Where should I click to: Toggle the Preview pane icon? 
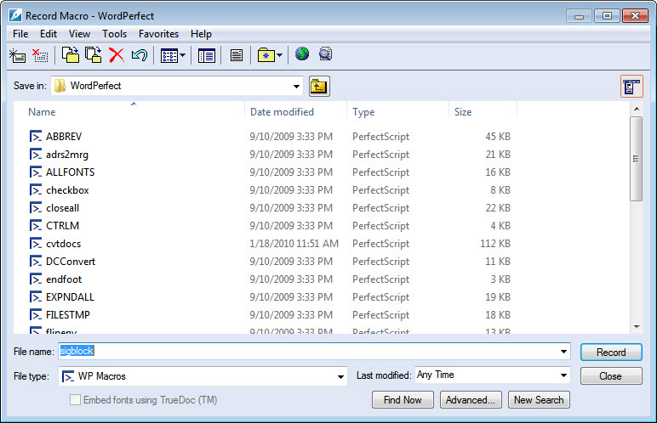pos(237,55)
